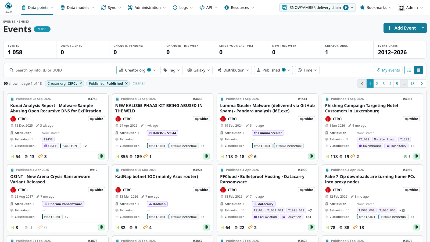
Task: Go to page 18 of results
Action: point(412,84)
